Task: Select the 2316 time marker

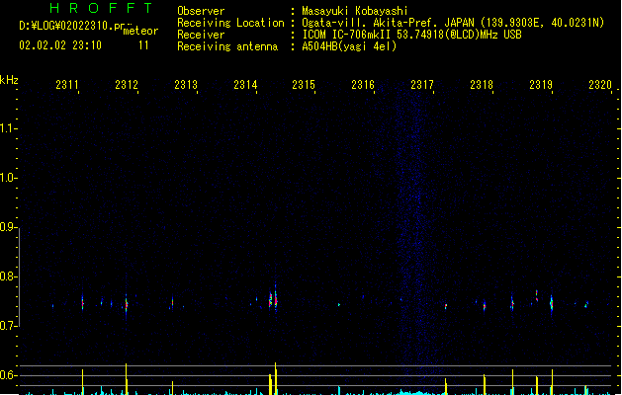Action: click(363, 85)
